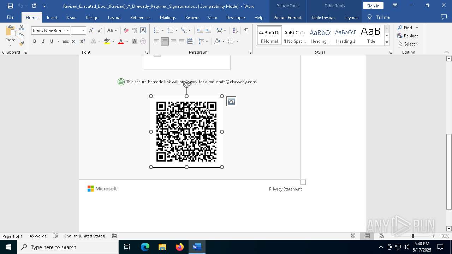This screenshot has height=254, width=452.
Task: Toggle character shading on the text
Action: (x=135, y=41)
